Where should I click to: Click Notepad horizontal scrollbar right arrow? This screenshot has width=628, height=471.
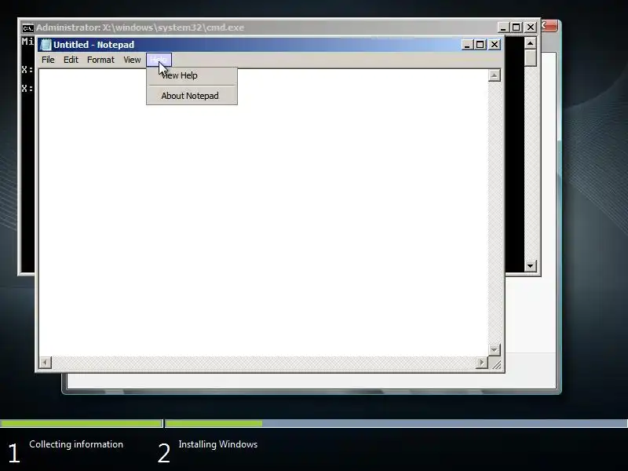click(481, 363)
